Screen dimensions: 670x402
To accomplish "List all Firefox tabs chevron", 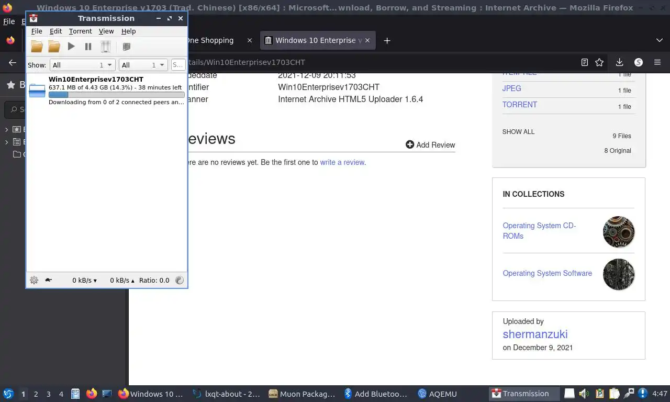I will pyautogui.click(x=660, y=40).
